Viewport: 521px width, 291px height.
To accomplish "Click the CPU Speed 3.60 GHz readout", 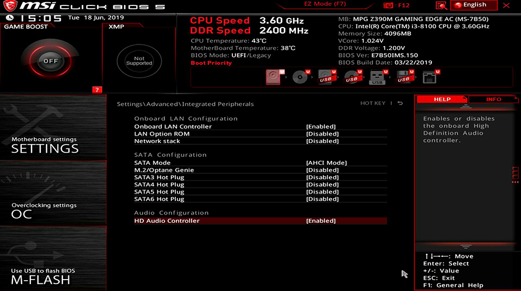I will click(246, 21).
